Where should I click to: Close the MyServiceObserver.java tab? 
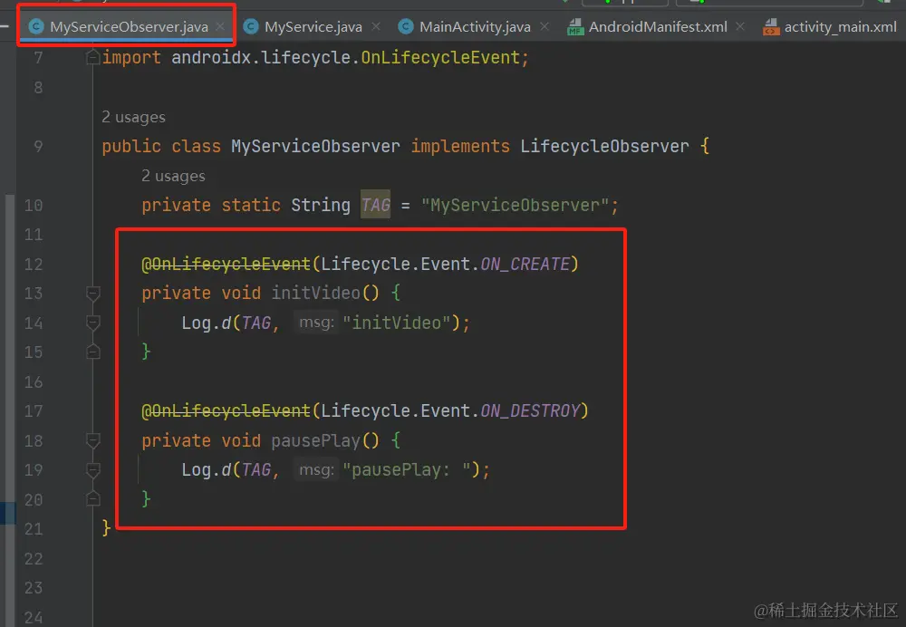pyautogui.click(x=220, y=26)
